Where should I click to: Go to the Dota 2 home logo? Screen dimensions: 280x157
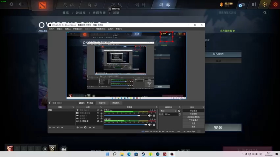[x=42, y=5]
